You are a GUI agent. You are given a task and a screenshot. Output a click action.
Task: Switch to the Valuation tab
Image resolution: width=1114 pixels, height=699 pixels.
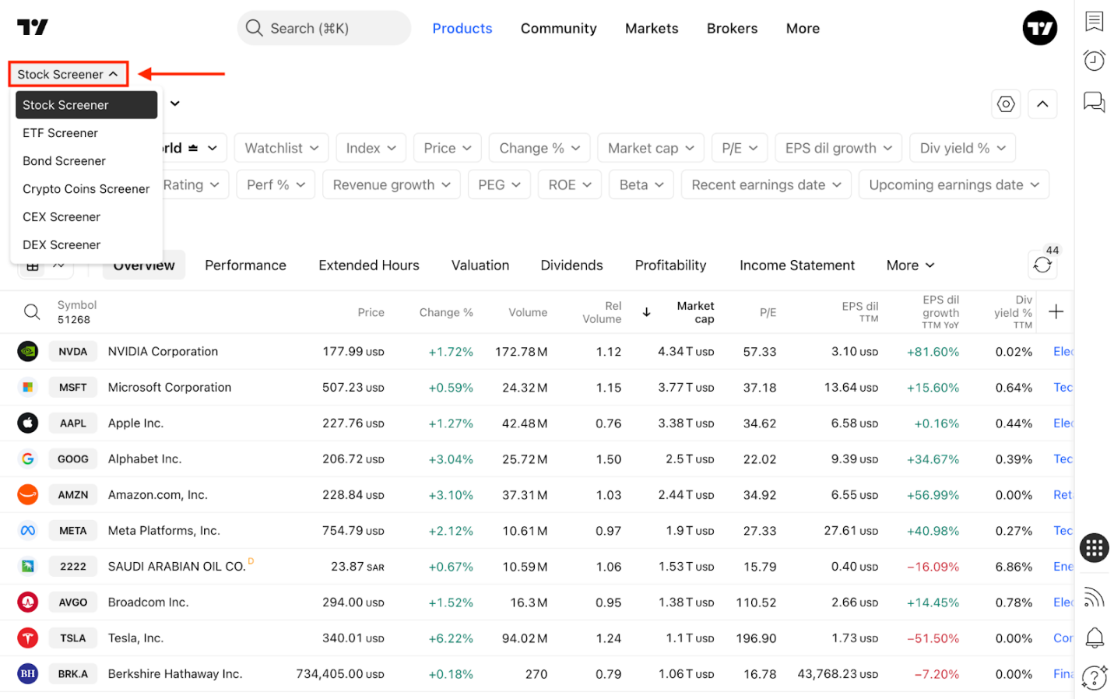[x=480, y=265]
